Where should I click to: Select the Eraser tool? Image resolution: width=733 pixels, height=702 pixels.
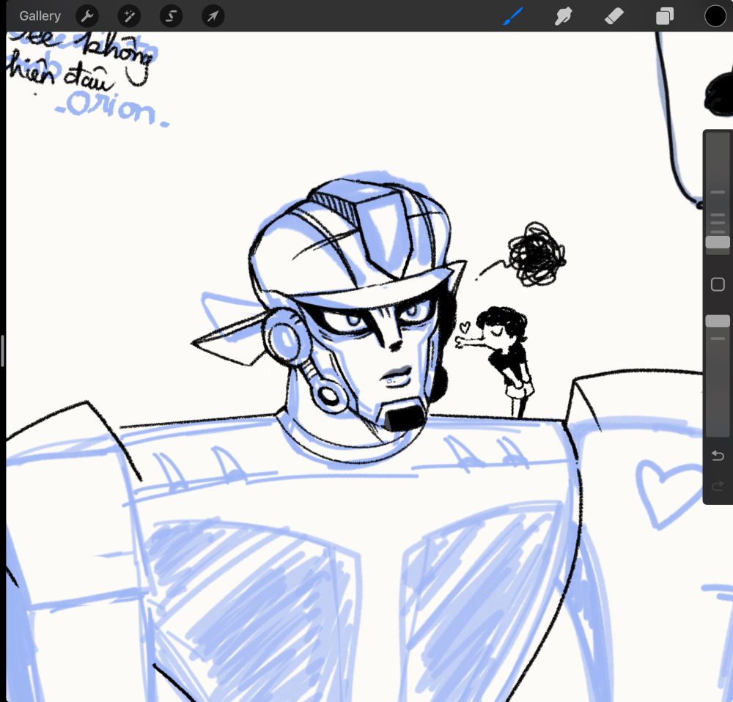[x=614, y=16]
